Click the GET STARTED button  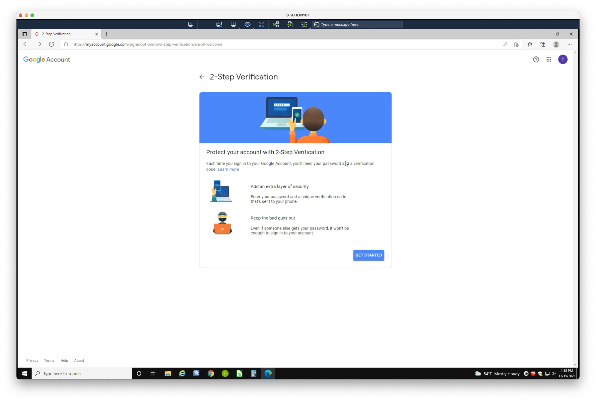point(368,255)
